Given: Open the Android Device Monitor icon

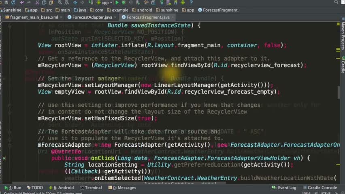Looking at the screenshot, I should point(183,2).
